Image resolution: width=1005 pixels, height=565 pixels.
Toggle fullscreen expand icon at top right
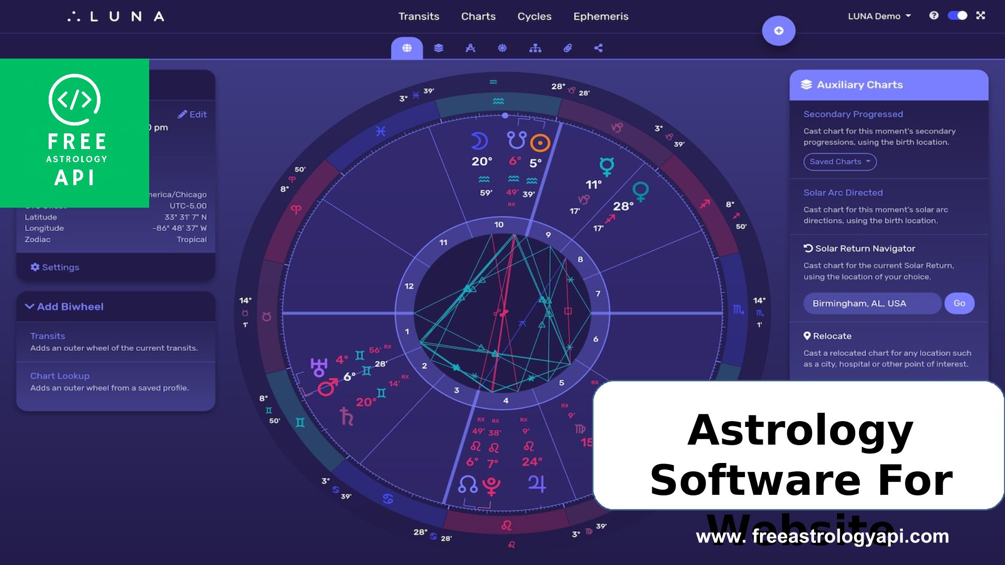click(x=980, y=16)
